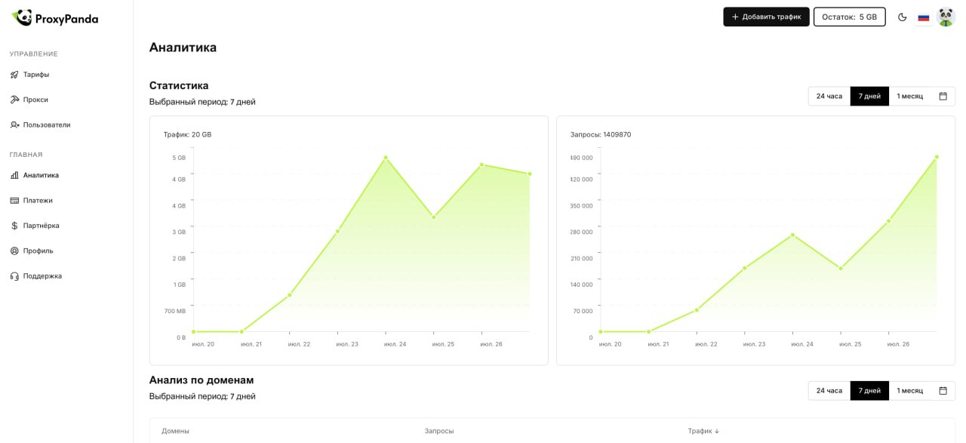Viewport: 966px width, 443px height.
Task: Open Прокси section icon
Action: click(14, 100)
